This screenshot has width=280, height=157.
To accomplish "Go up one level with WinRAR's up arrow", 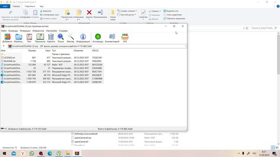I will point(3,46).
